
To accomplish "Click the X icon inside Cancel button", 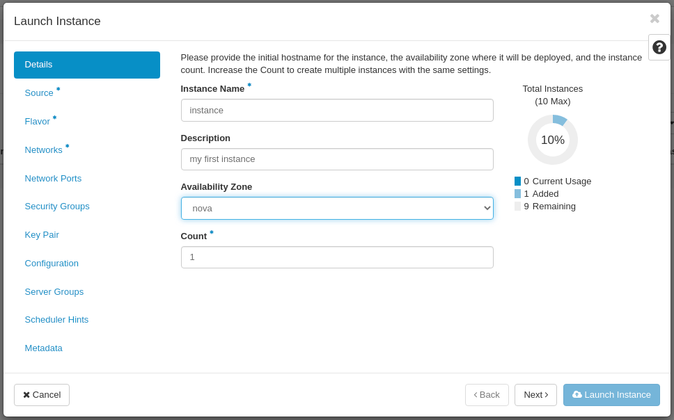I will pos(28,395).
